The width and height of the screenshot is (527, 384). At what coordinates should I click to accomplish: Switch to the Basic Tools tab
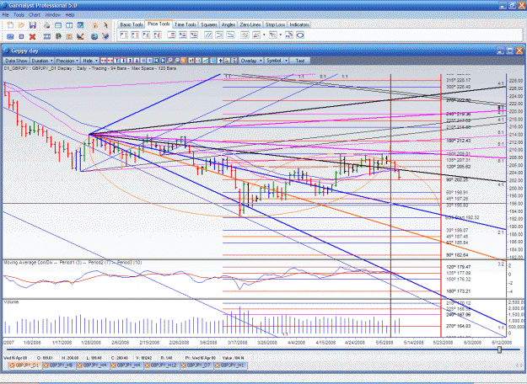point(132,24)
